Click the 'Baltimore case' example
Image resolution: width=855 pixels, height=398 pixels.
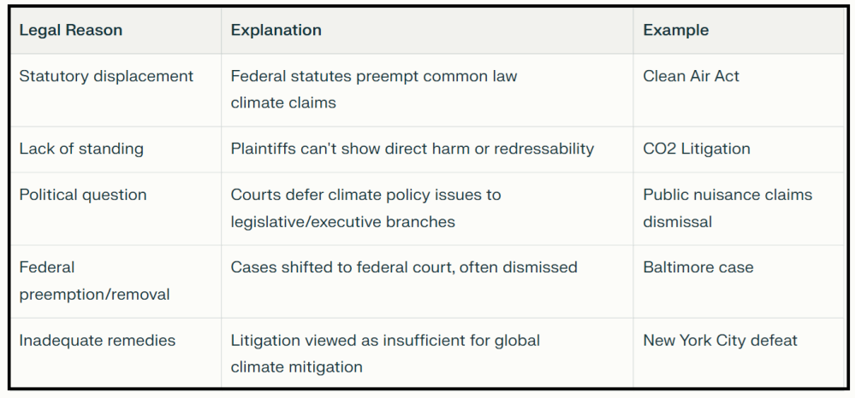698,267
